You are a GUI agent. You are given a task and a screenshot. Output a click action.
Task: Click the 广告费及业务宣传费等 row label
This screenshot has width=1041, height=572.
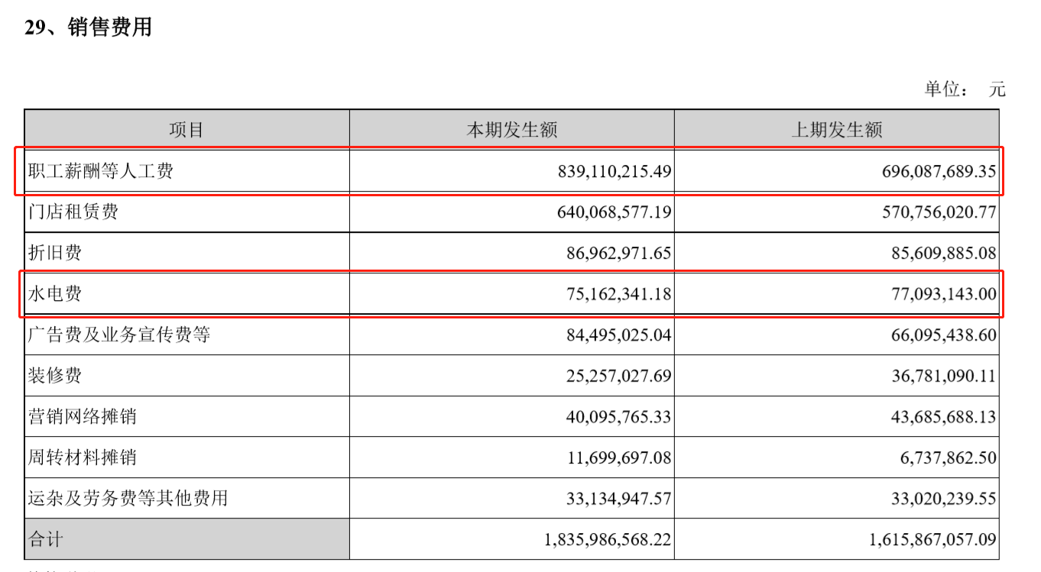pos(119,334)
